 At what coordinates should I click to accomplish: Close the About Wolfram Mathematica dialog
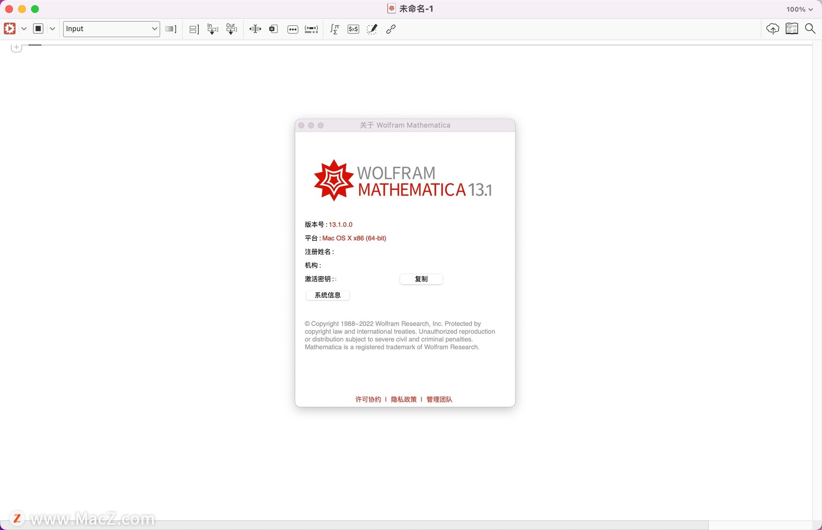pos(301,125)
